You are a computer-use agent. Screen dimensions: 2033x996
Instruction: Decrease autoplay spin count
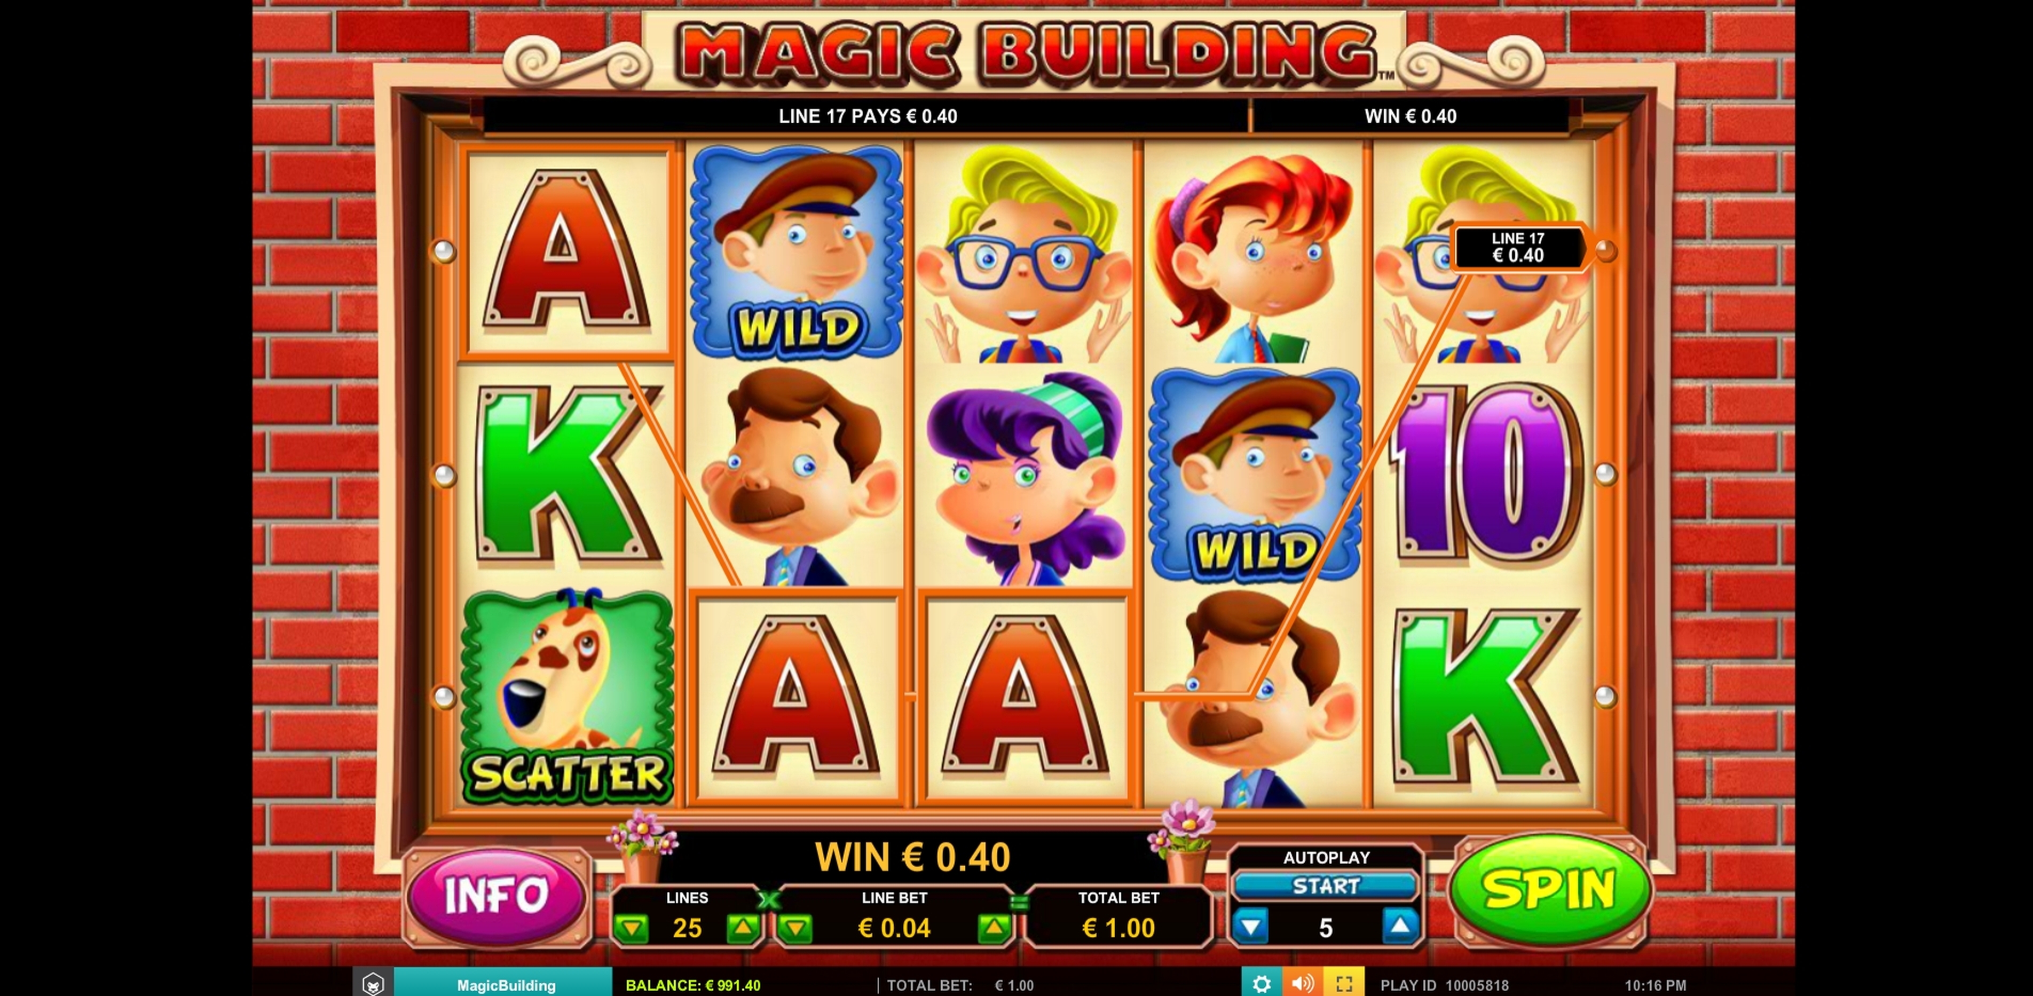1251,927
